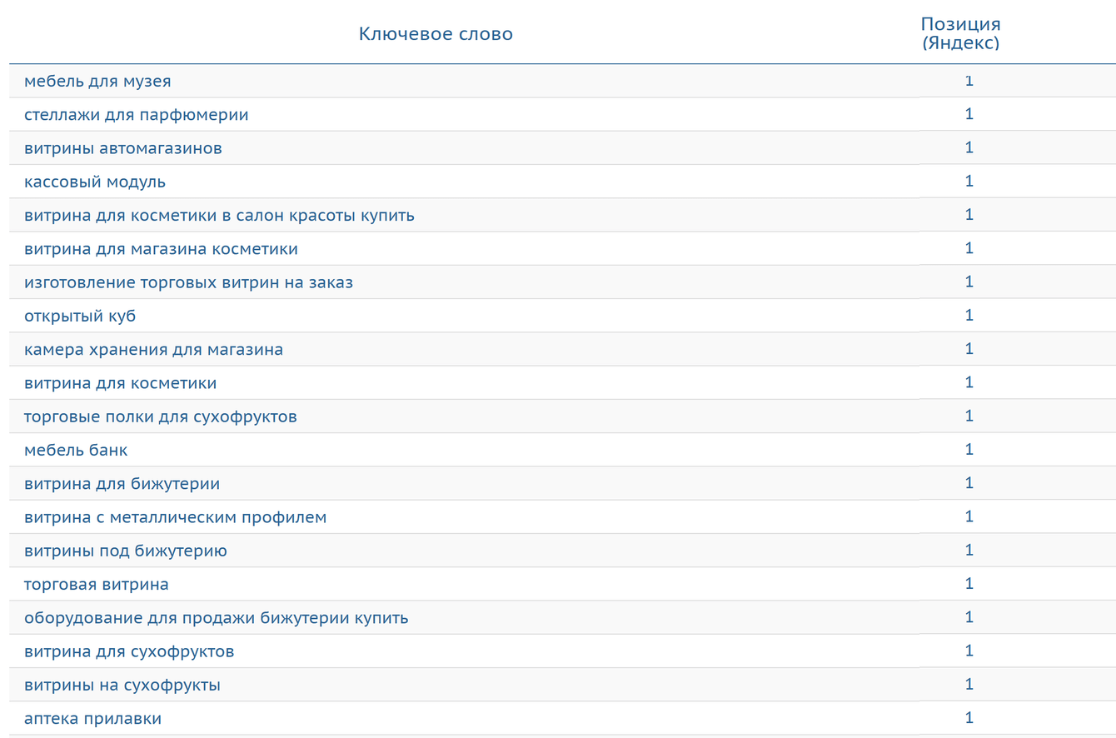This screenshot has height=738, width=1116.
Task: Click position value for 'аптека прилавки'
Action: coord(969,717)
